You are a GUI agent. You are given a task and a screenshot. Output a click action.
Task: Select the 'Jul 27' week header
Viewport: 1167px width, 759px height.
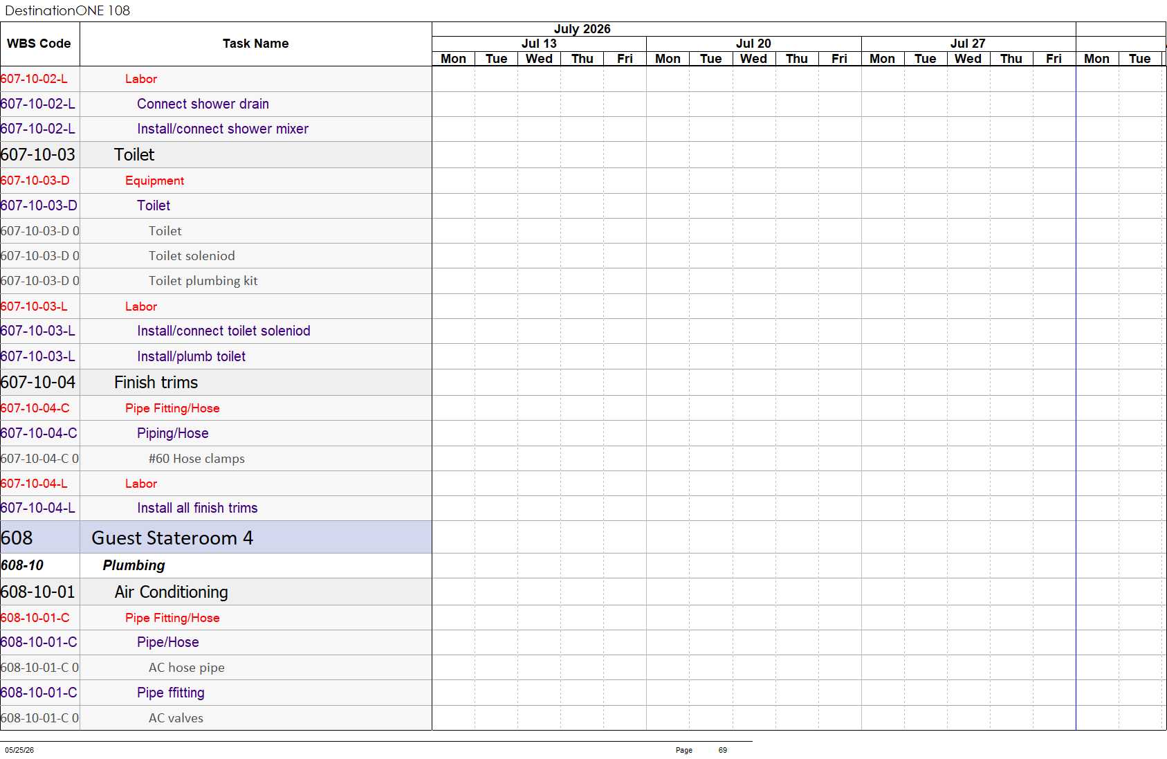click(x=968, y=44)
